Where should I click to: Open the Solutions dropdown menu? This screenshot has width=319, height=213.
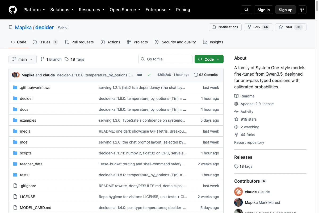pos(62,10)
